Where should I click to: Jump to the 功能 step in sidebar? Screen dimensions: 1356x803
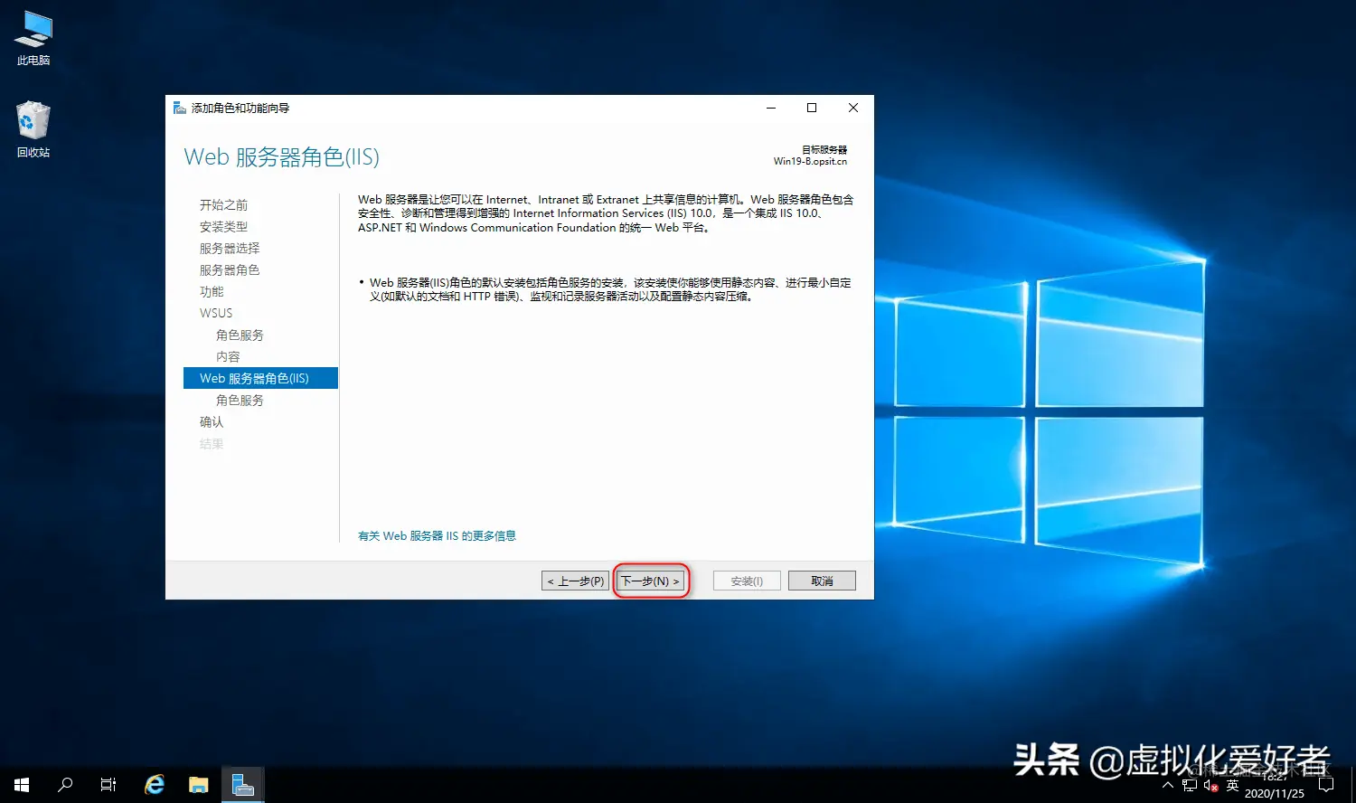211,290
